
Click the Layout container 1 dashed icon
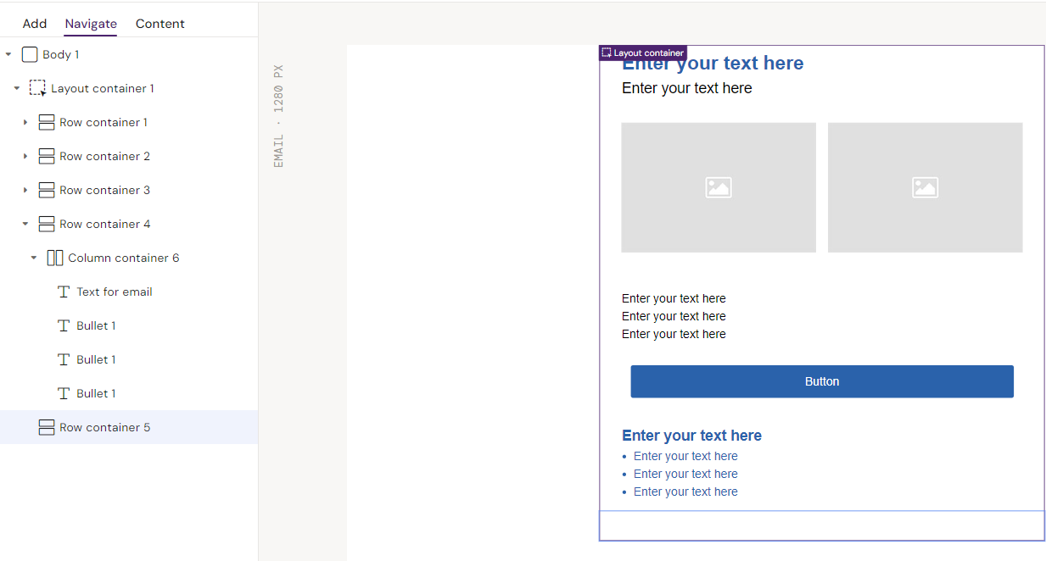tap(37, 88)
